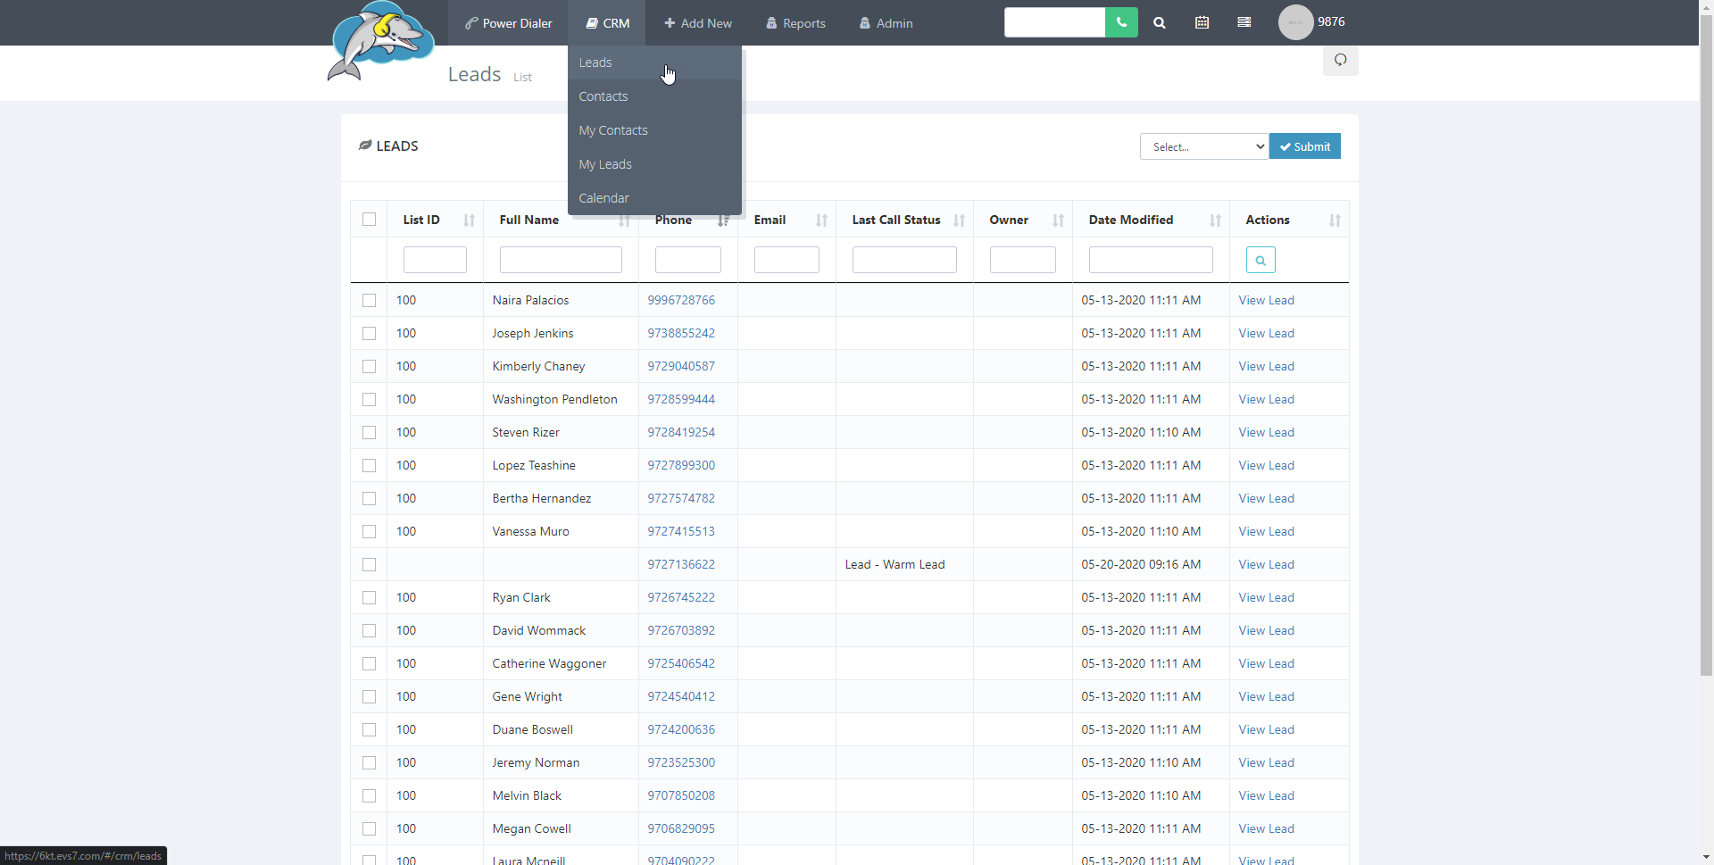Dial phone number 9727136622
Image resolution: width=1714 pixels, height=865 pixels.
point(681,564)
